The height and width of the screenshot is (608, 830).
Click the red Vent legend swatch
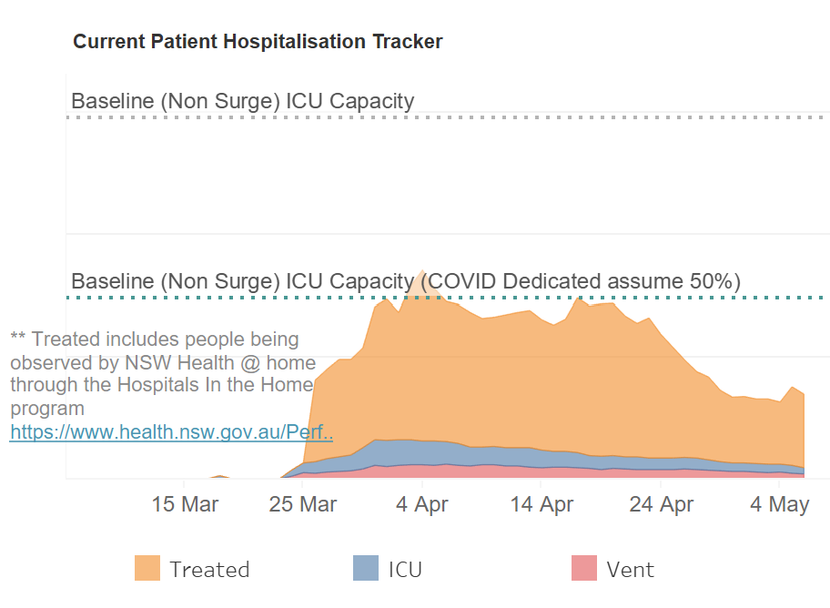pyautogui.click(x=584, y=568)
